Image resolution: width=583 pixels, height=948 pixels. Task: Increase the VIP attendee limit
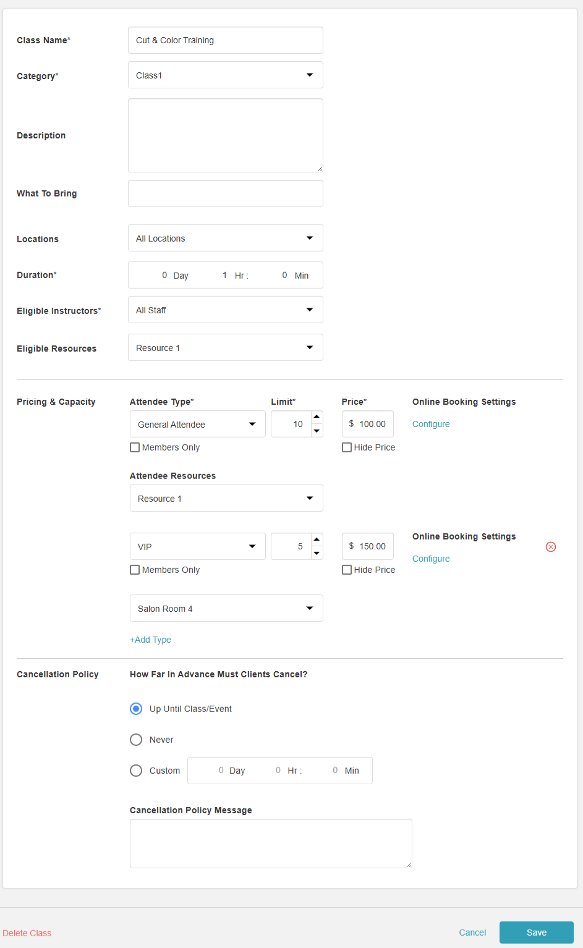point(317,540)
